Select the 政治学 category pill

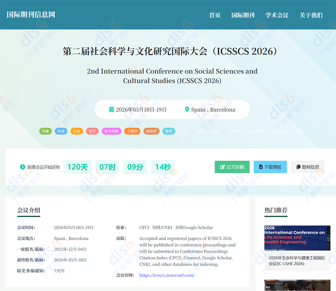151,131
